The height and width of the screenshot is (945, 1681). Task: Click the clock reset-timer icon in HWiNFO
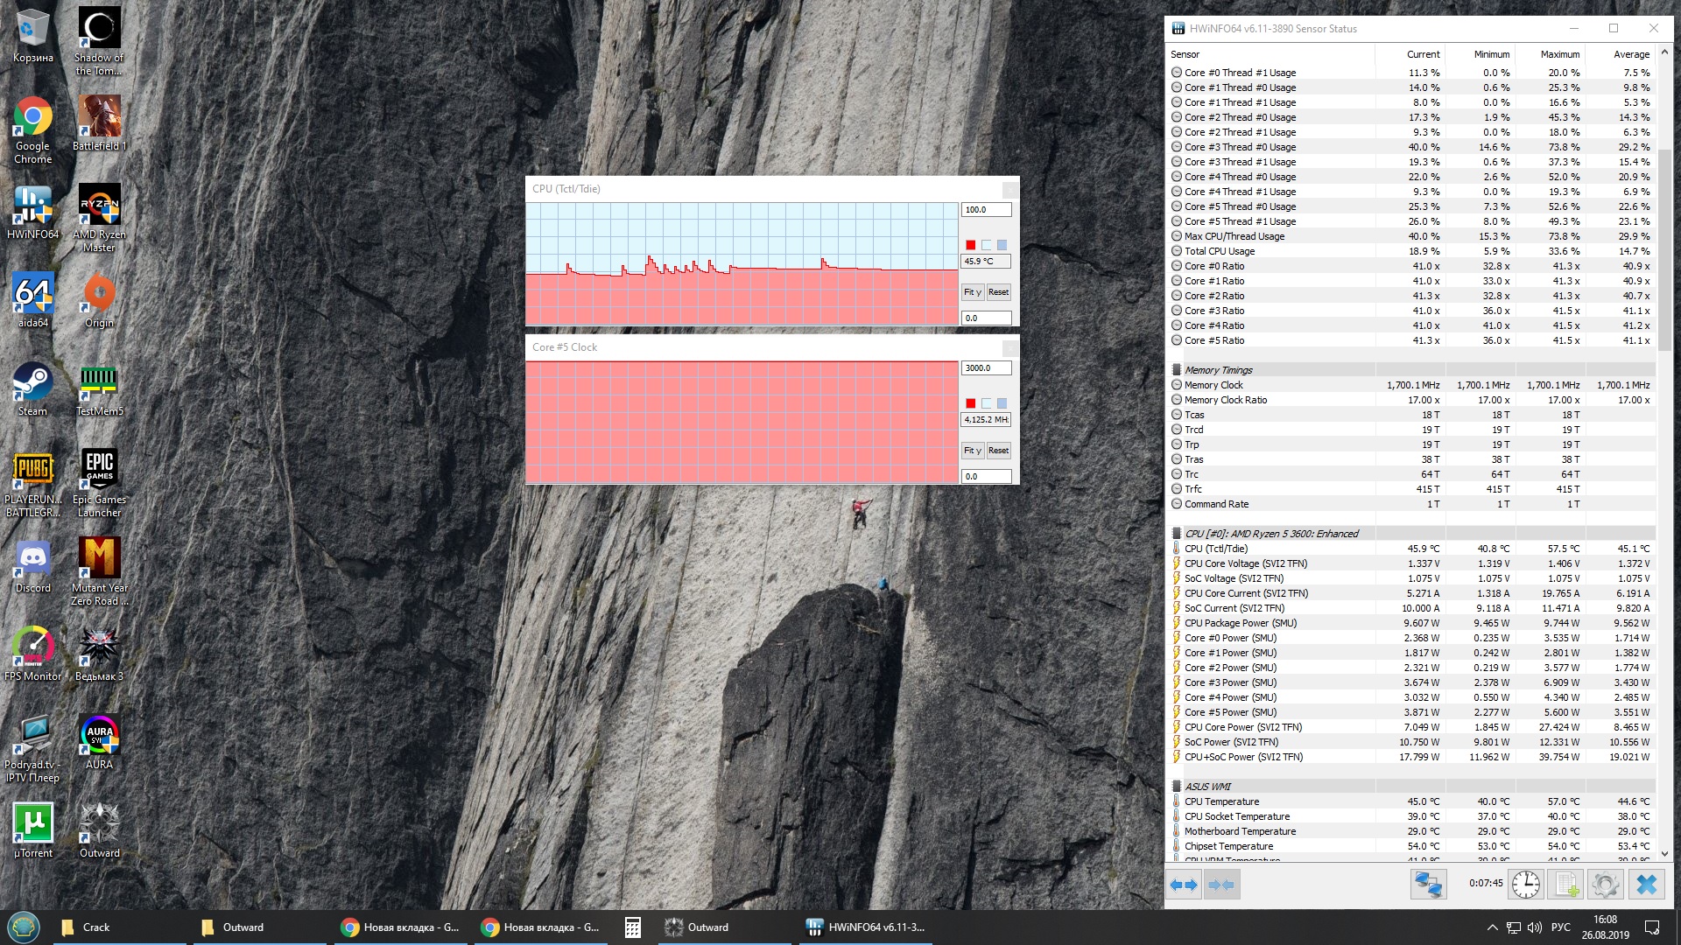point(1526,885)
